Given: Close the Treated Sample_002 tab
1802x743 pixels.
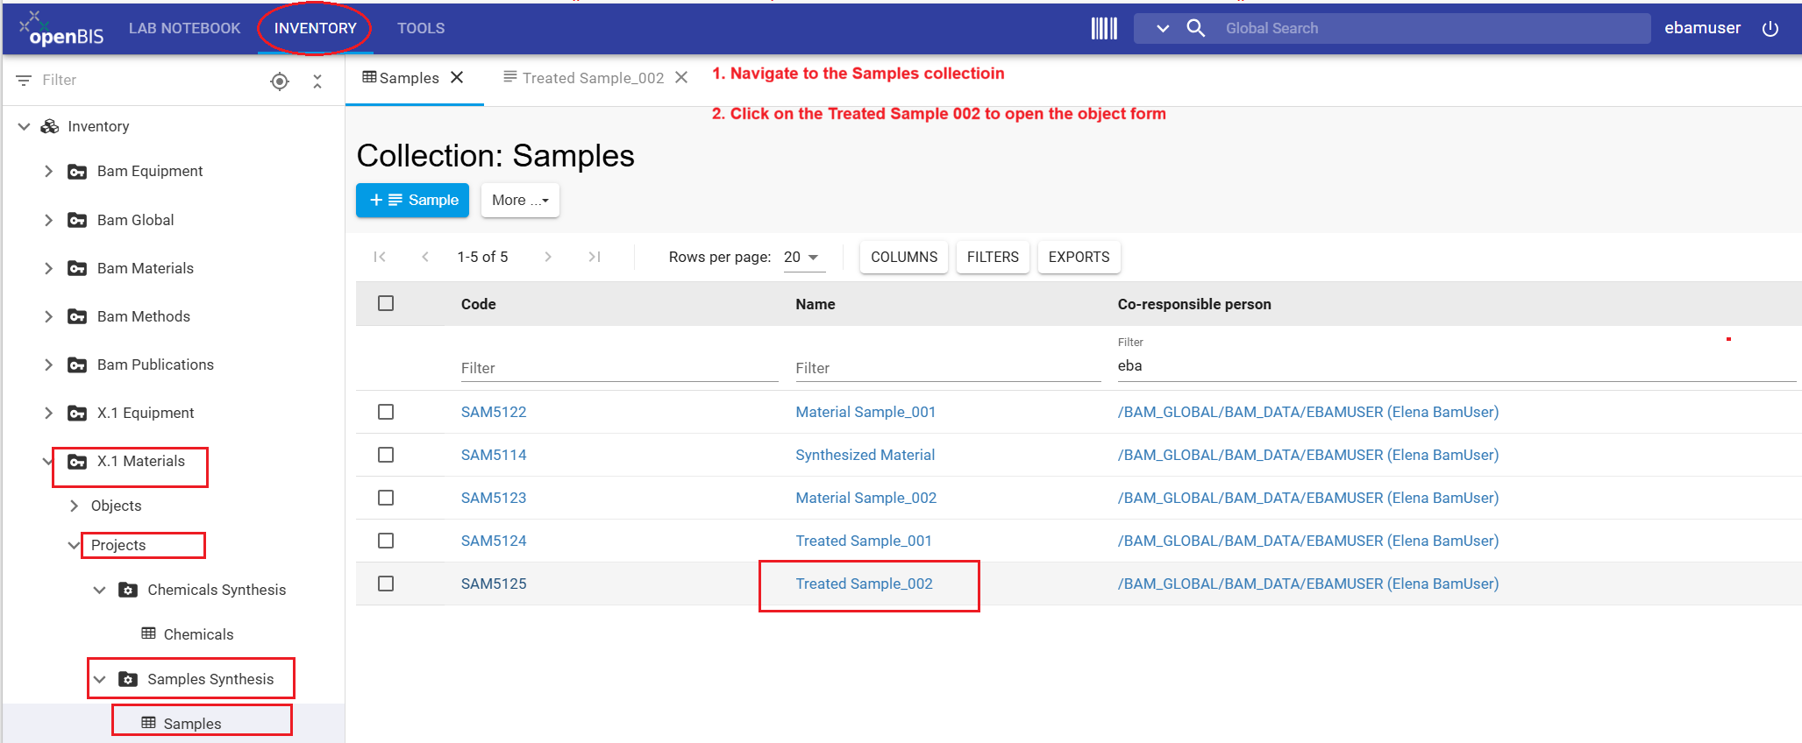Looking at the screenshot, I should coord(681,78).
